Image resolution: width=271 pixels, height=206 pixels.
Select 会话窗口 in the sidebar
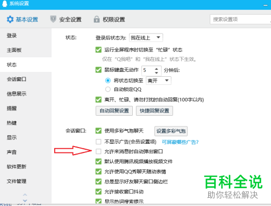click(x=25, y=79)
